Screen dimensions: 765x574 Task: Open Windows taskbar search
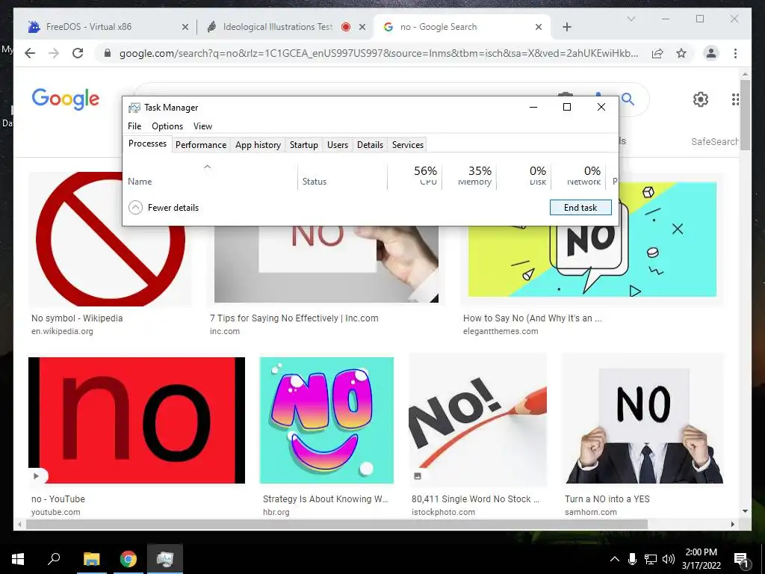(54, 559)
